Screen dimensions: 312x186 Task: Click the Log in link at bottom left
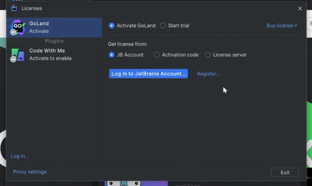20,156
